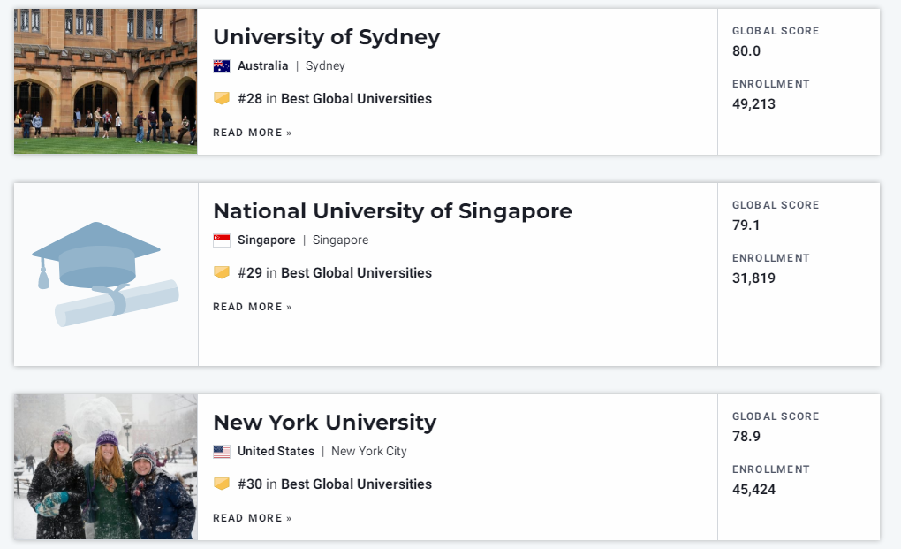Click the #29 in Best Global Universities link
Image resolution: width=901 pixels, height=549 pixels.
tap(335, 273)
